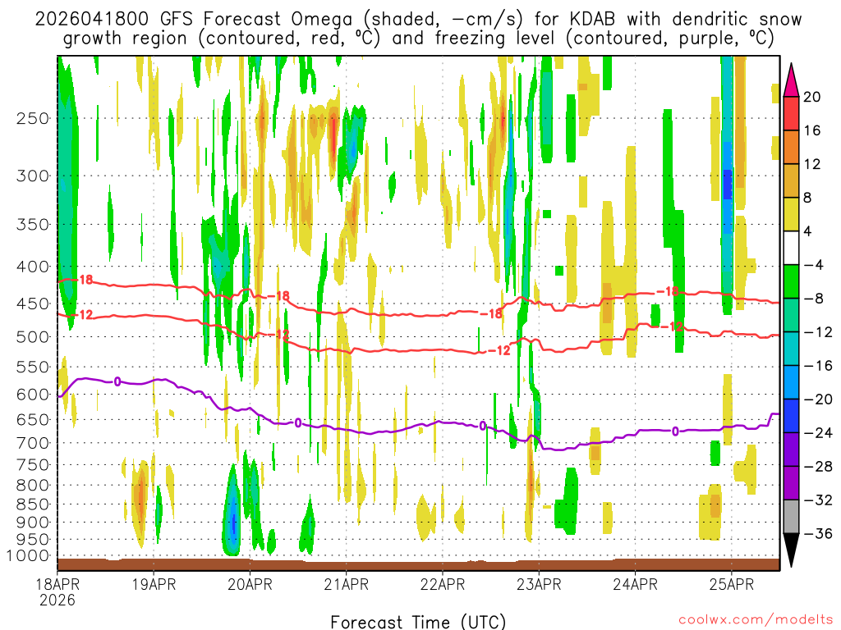Click the brown ground surface band
This screenshot has height=630, width=841.
[x=418, y=564]
